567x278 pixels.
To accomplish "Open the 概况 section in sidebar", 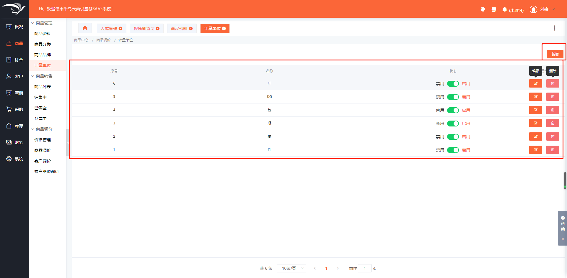I will click(14, 27).
